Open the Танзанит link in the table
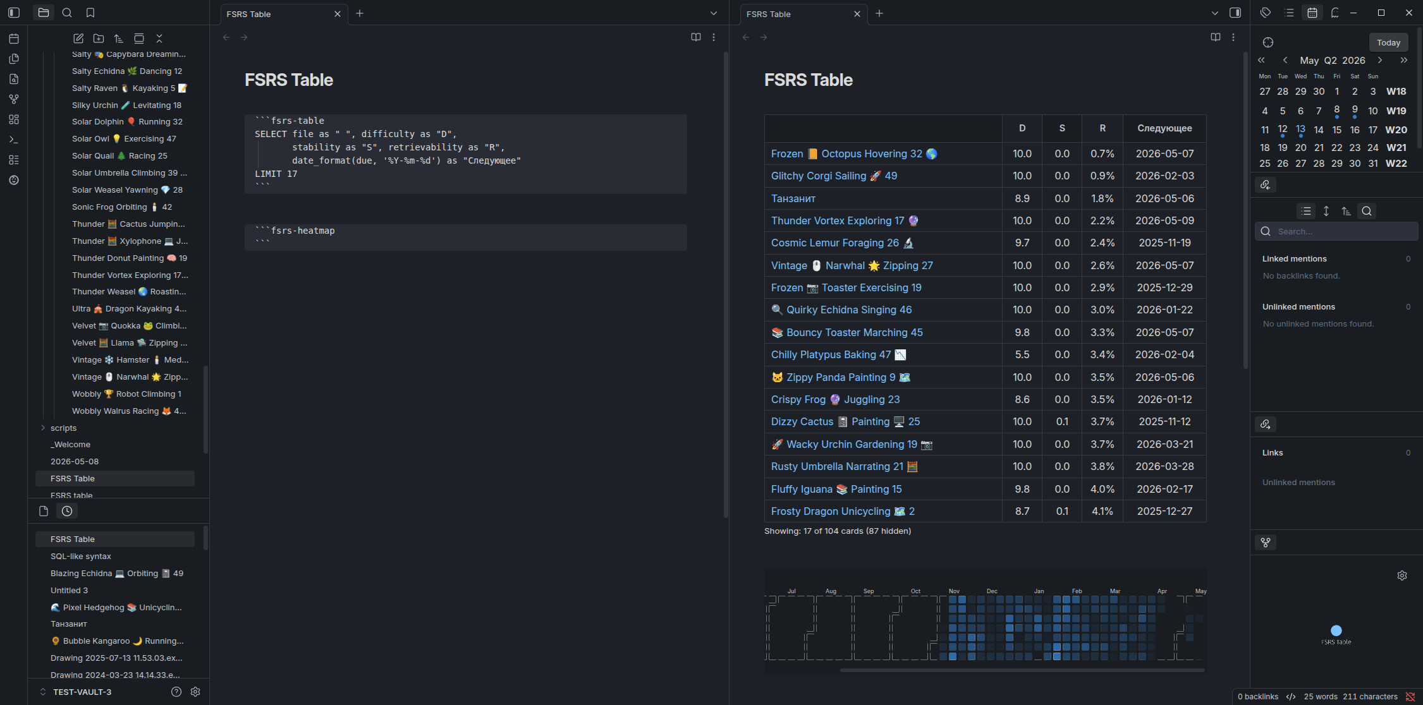 coord(793,198)
